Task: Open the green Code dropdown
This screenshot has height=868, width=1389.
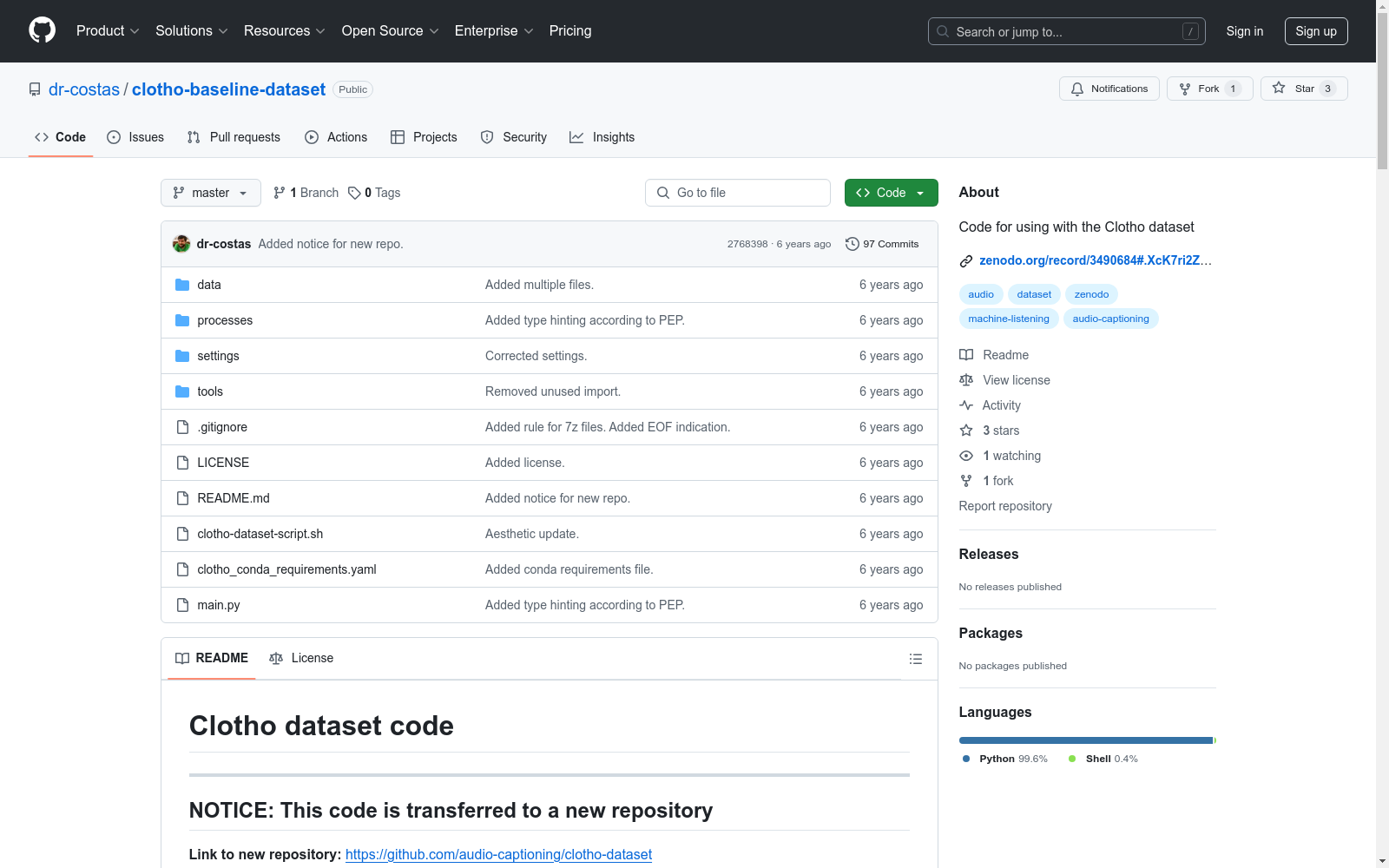Action: pyautogui.click(x=891, y=193)
